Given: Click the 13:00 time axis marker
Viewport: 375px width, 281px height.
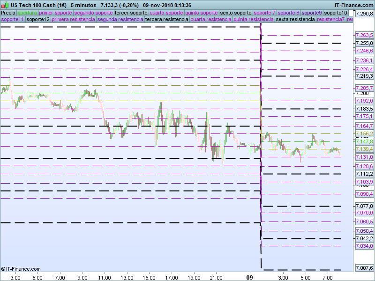Looking at the screenshot, I should [x=127, y=277].
